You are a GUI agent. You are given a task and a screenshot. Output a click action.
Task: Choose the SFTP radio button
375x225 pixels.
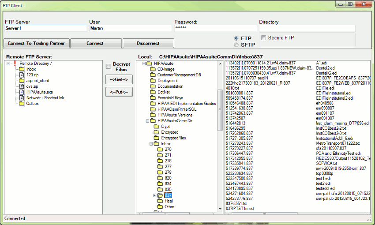tap(236, 45)
